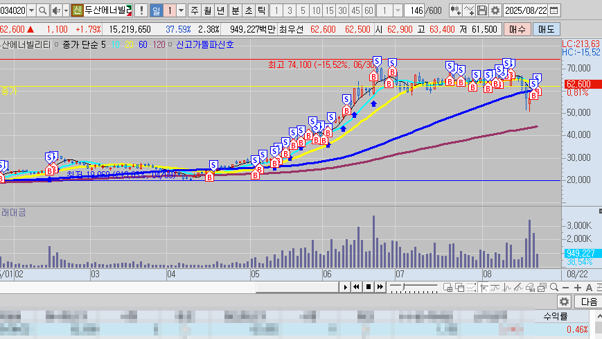Select the 30 interval shortcut button
The image size is (602, 339).
pyautogui.click(x=342, y=10)
